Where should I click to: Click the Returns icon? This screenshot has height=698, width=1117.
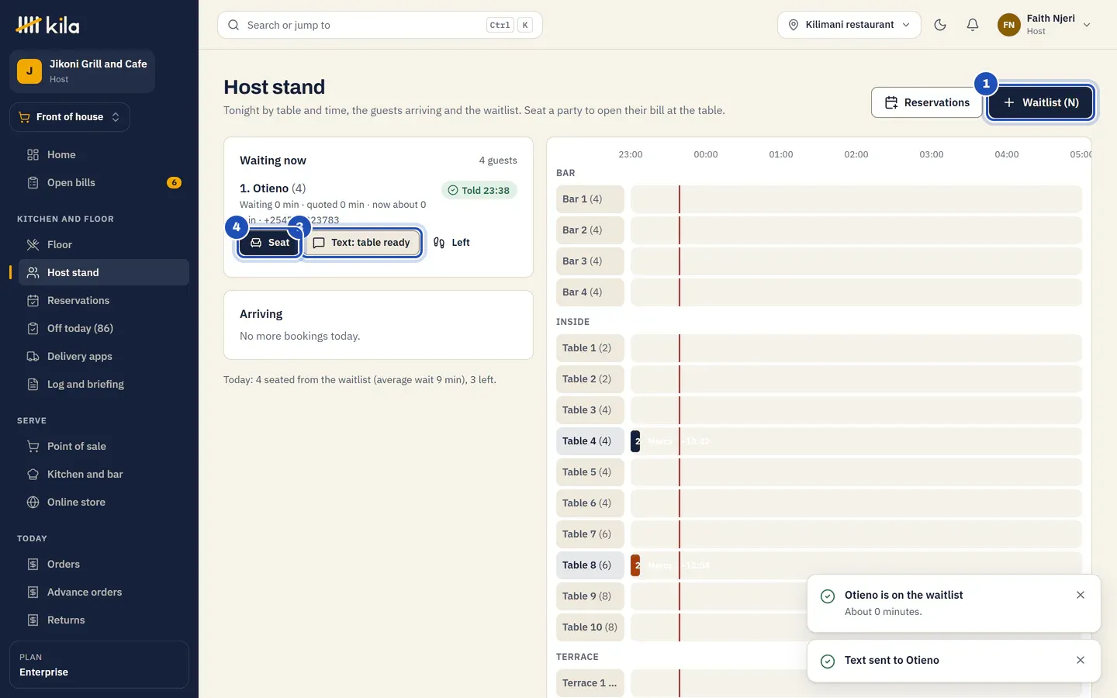33,620
